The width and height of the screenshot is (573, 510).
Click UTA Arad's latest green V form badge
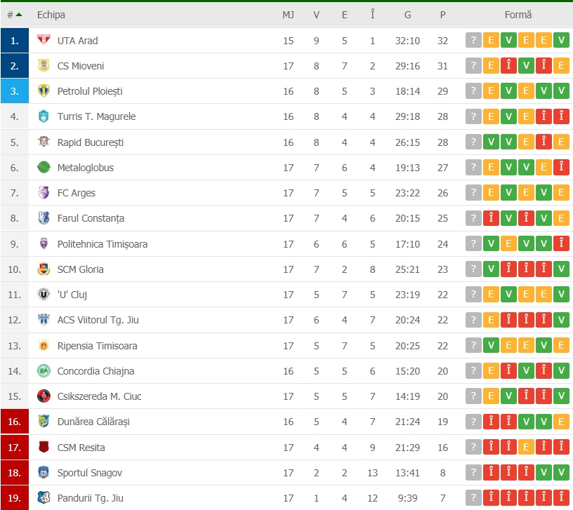click(x=561, y=41)
